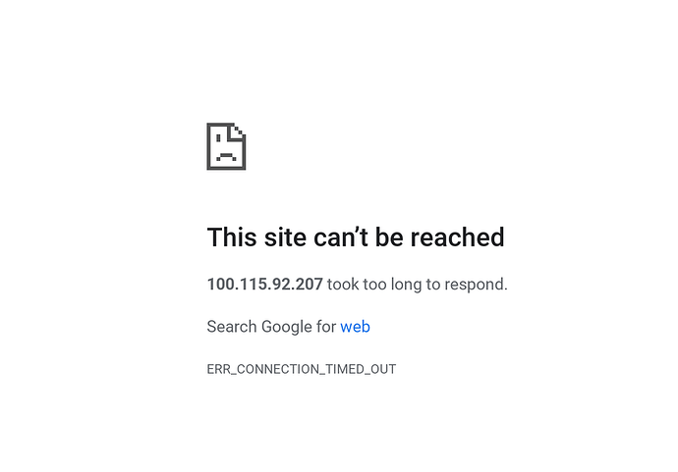The image size is (678, 472).
Task: Click the word 'for' before web link
Action: tap(326, 327)
